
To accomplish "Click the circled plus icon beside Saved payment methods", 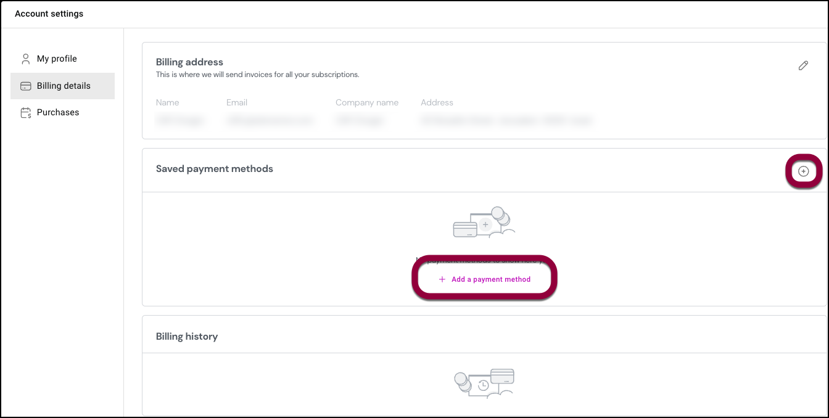I will coord(803,171).
